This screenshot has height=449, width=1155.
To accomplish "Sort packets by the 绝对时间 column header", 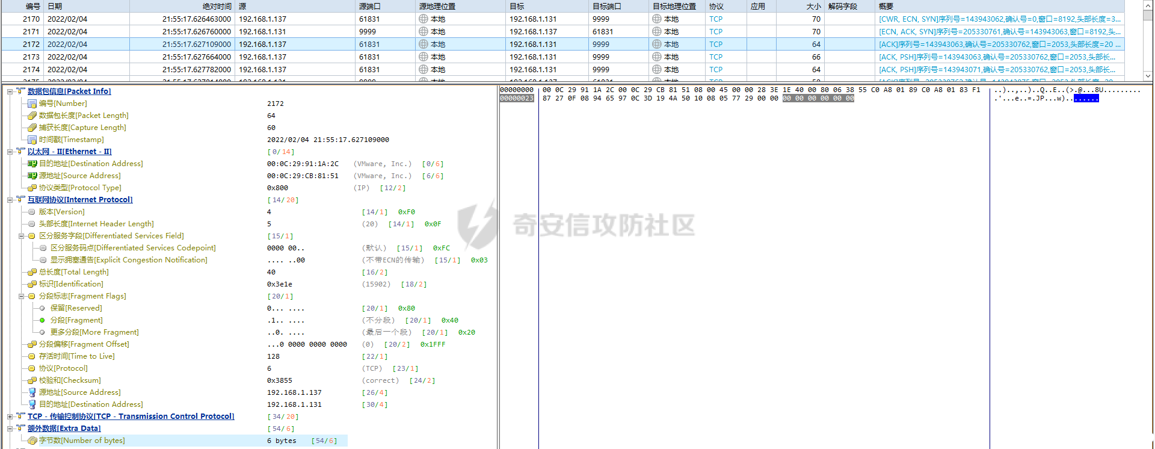I will coord(182,6).
